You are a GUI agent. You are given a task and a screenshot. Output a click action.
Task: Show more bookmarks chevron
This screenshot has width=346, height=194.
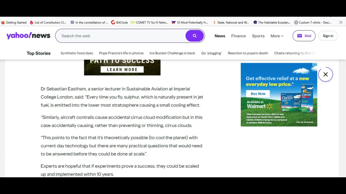[341, 22]
